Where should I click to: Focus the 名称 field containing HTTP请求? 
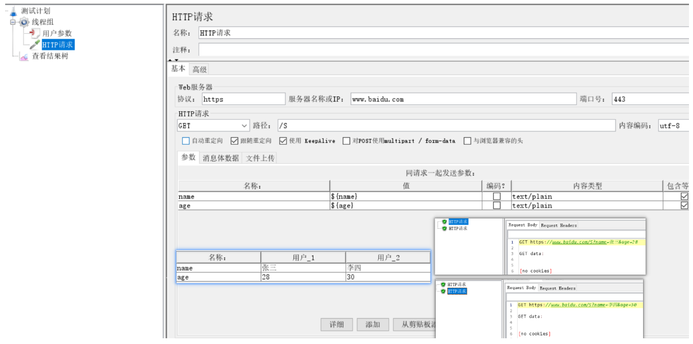point(443,33)
